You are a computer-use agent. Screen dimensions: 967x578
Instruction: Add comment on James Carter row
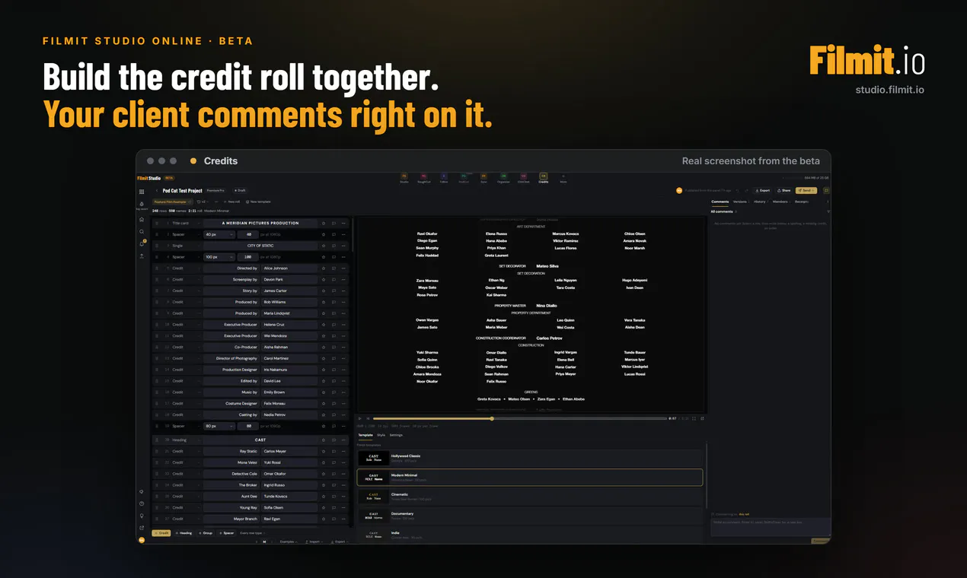(334, 291)
